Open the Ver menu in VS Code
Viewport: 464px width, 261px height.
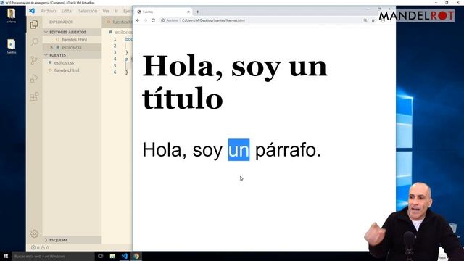106,11
